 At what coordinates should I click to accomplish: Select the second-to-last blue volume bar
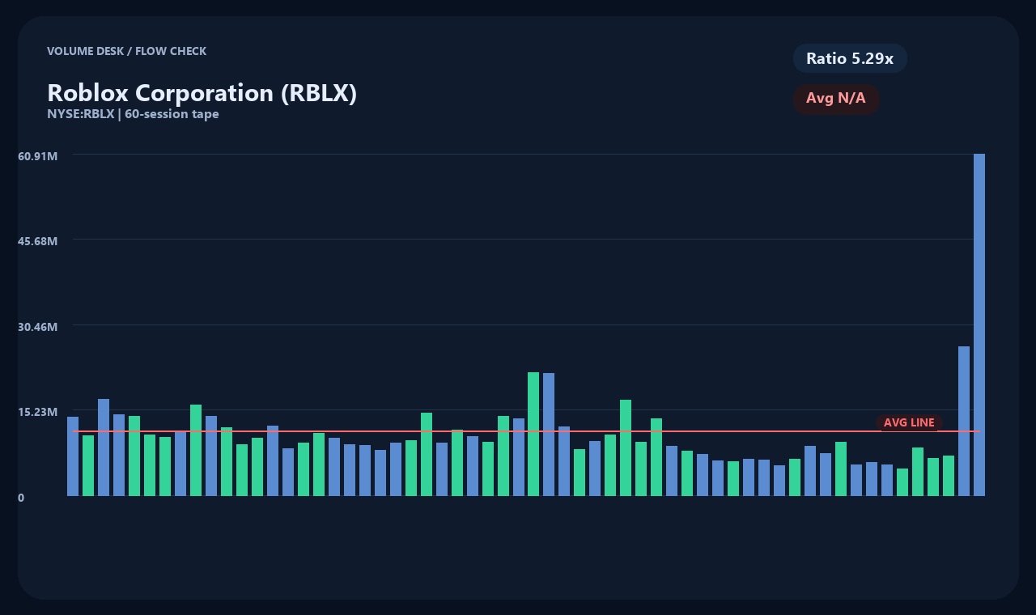point(964,421)
